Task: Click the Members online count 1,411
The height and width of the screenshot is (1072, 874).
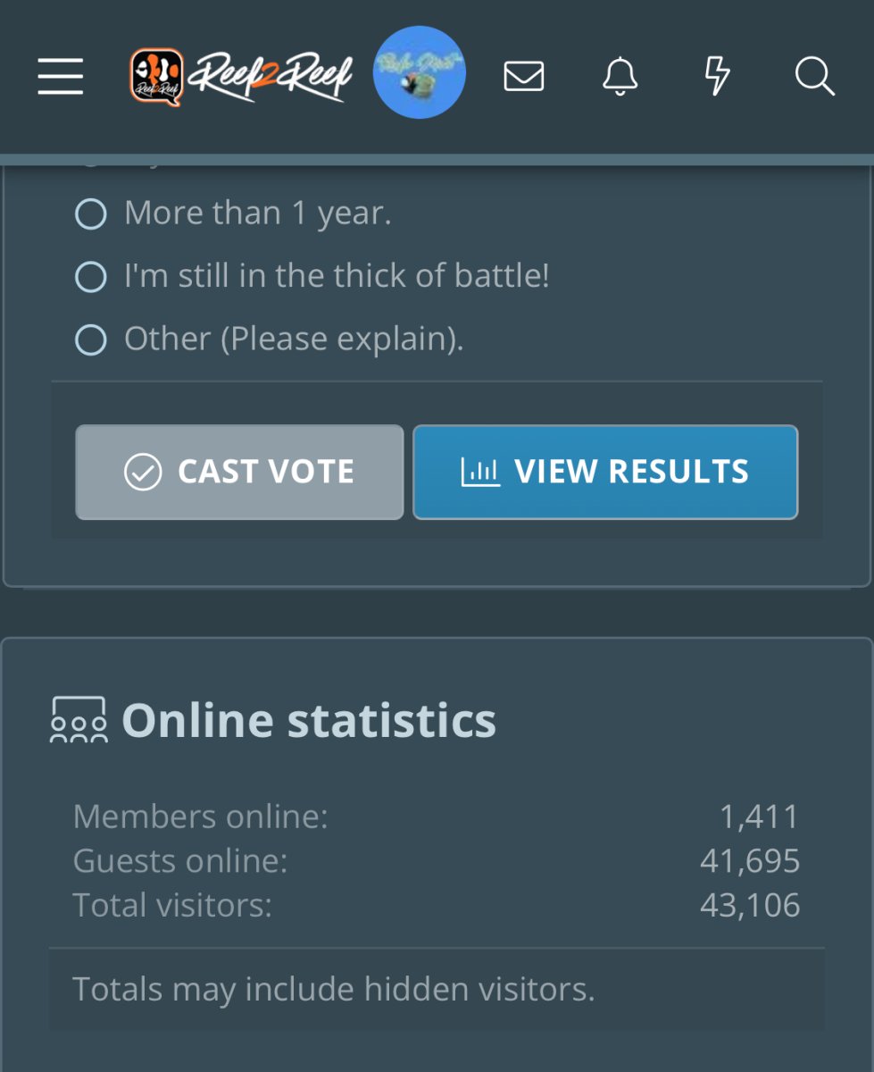Action: pyautogui.click(x=760, y=816)
